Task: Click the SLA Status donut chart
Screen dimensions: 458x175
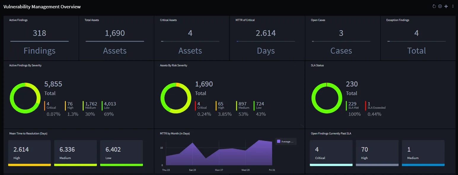Action: pos(327,98)
